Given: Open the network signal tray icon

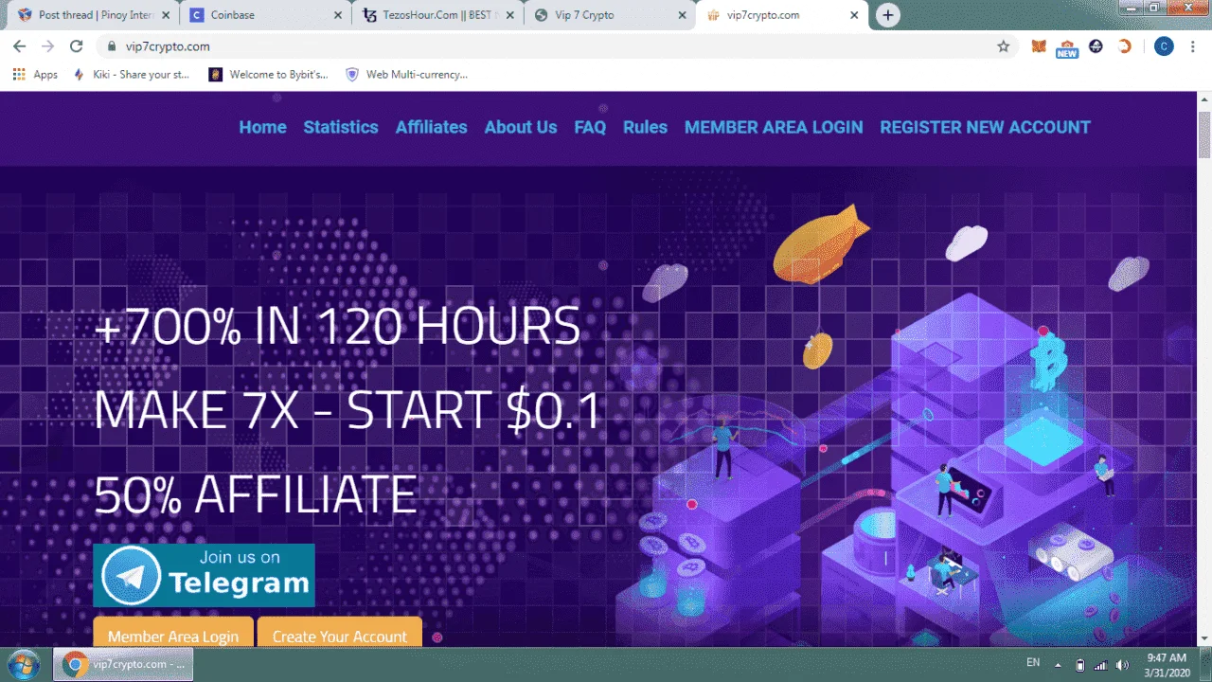Looking at the screenshot, I should (1101, 664).
